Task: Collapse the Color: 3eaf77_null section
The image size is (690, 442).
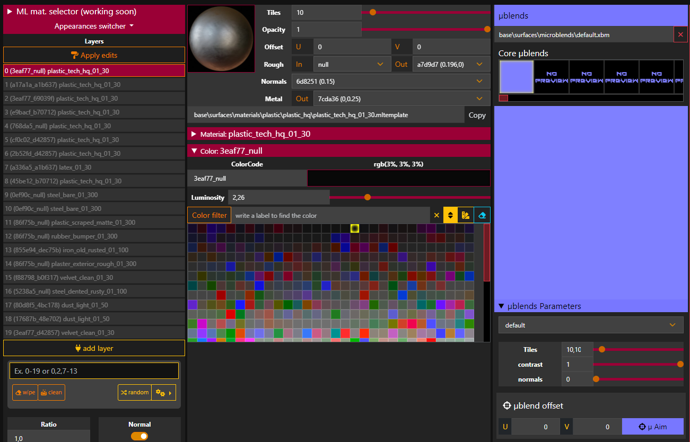Action: tap(194, 151)
